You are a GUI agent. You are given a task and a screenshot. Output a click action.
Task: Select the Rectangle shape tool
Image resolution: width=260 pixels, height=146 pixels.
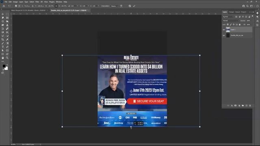(7, 51)
